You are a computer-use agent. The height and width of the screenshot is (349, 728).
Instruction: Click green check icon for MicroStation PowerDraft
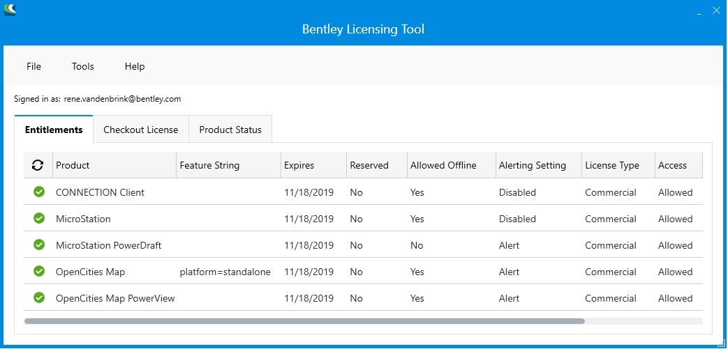[x=39, y=245]
